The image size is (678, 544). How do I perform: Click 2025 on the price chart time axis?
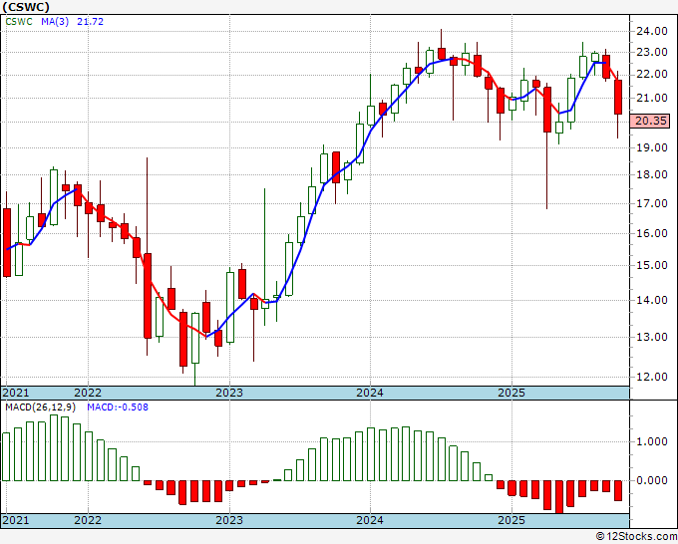coord(511,393)
